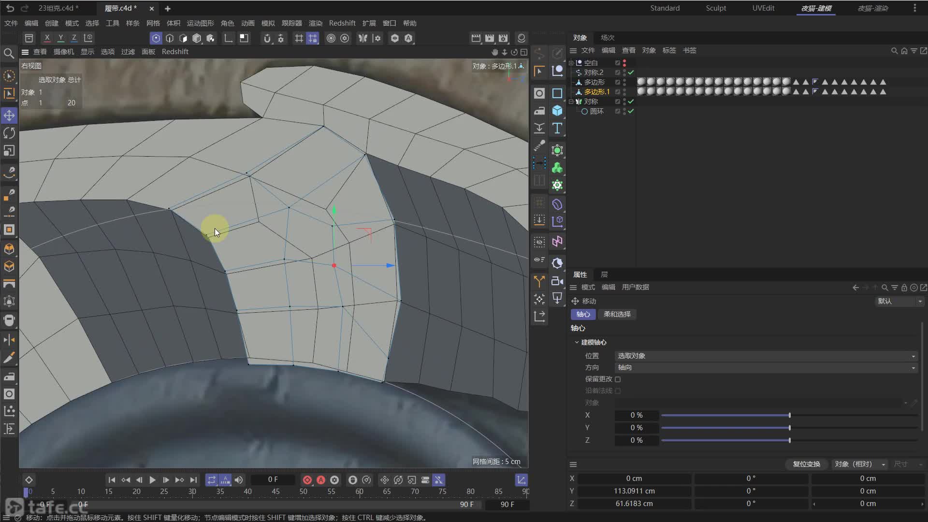Collapse the 对称 object tree node
Screen dimensions: 928x522
coord(571,101)
